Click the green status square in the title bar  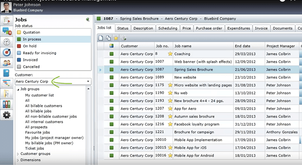99,18
